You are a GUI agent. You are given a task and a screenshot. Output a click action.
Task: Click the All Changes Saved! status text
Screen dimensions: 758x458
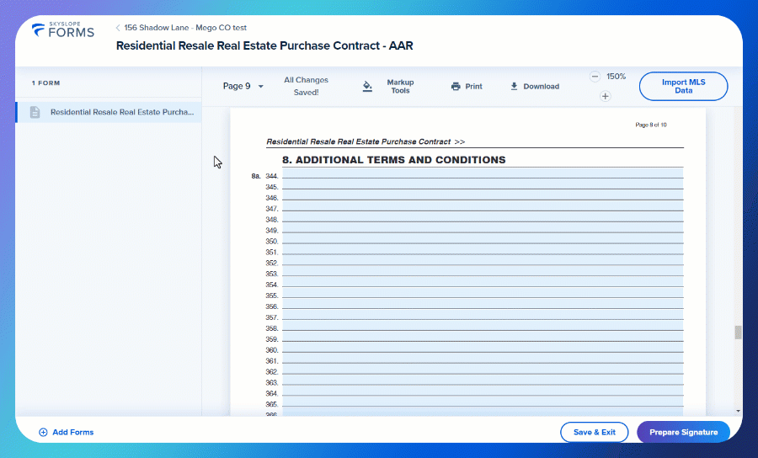306,86
